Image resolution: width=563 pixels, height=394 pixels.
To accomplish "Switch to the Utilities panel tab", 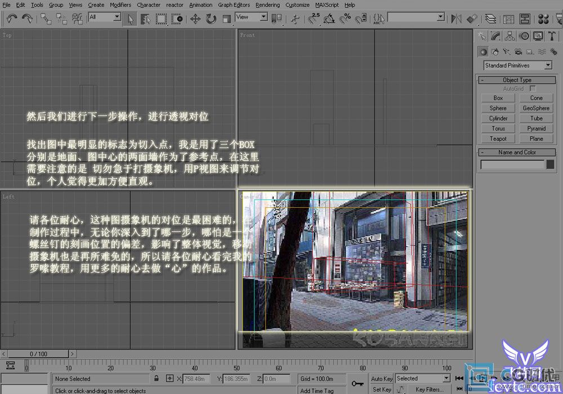I will (552, 36).
